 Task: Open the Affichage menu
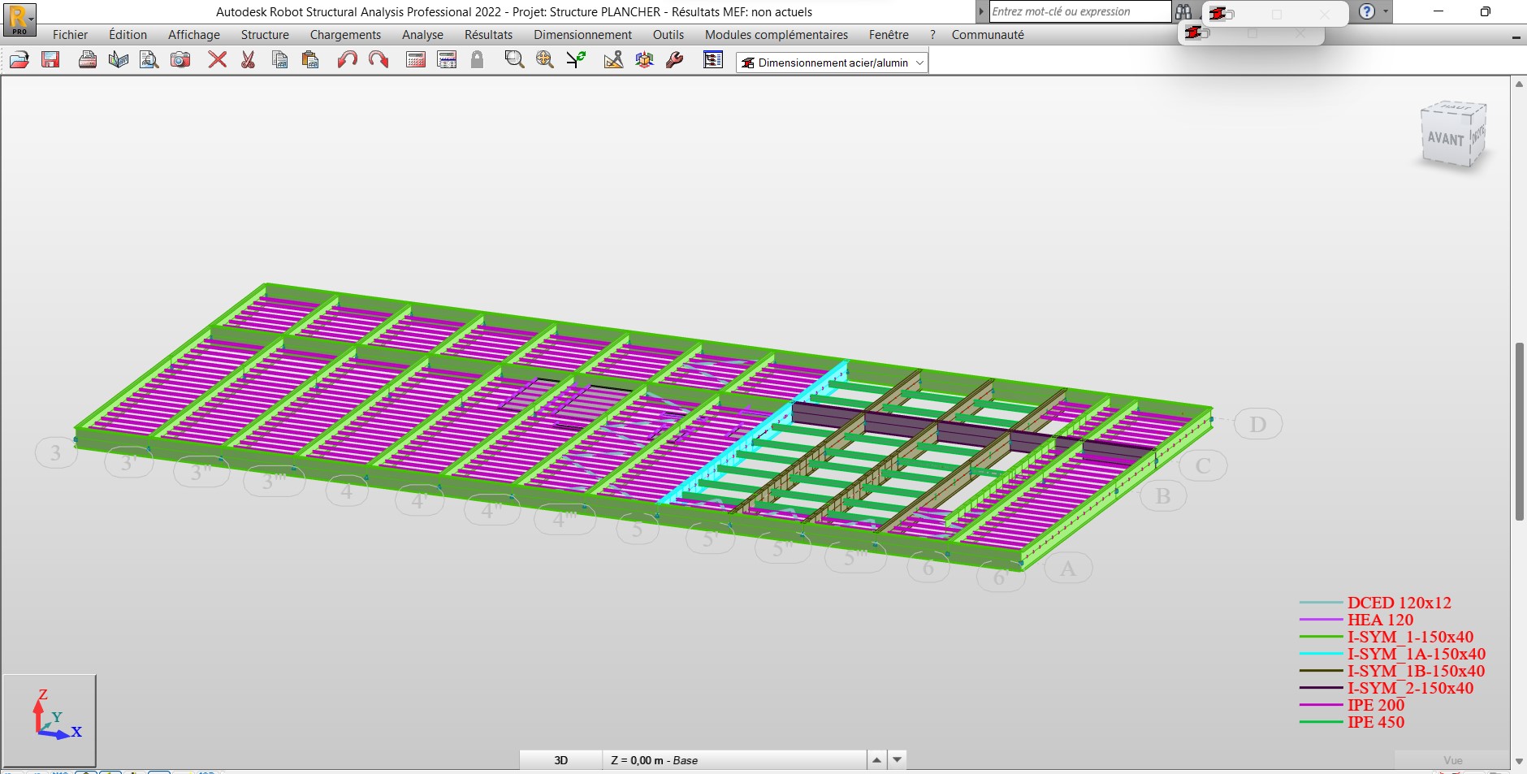194,35
